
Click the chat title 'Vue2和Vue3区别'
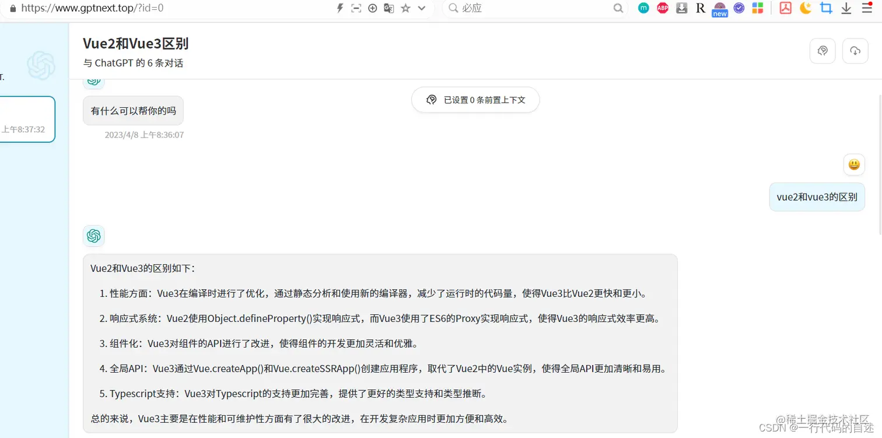pos(135,44)
